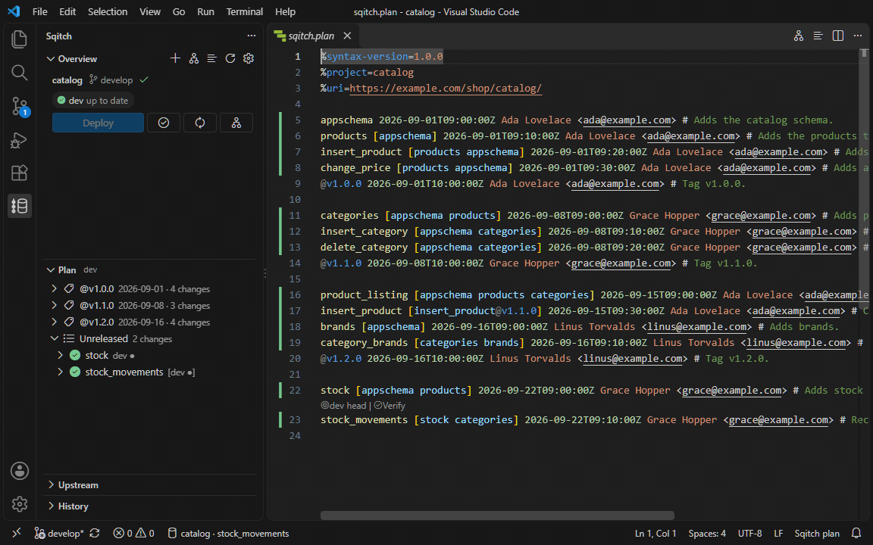The width and height of the screenshot is (873, 545).
Task: Click the horizontal editor scrollbar
Action: (x=497, y=515)
